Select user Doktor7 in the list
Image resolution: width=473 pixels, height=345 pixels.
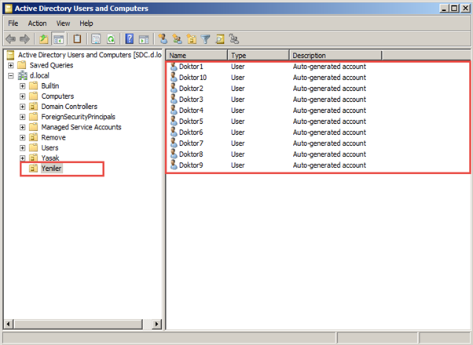click(x=191, y=143)
